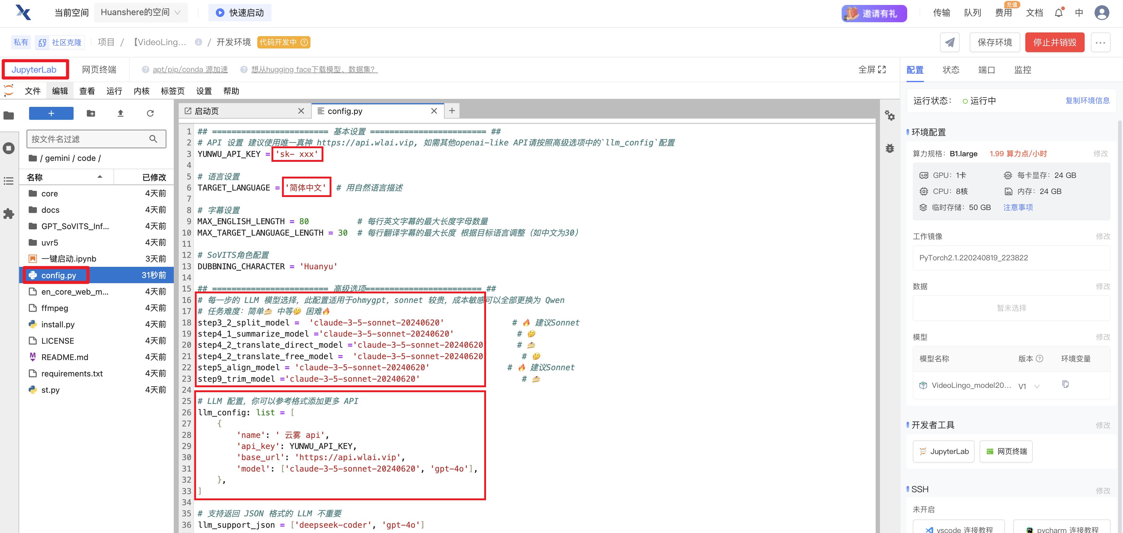
Task: Open the 一键启动.ipynb notebook file
Action: [x=97, y=259]
